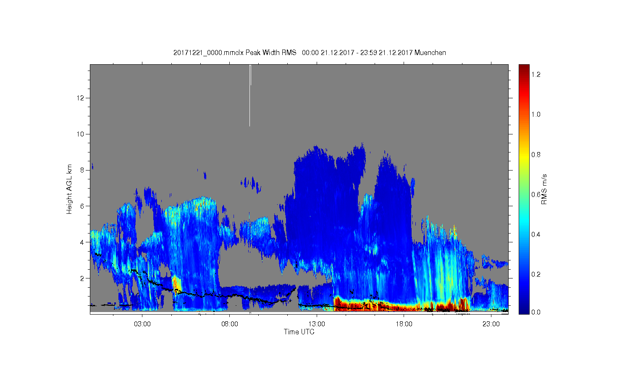Click the '13:00' time axis label

[317, 324]
